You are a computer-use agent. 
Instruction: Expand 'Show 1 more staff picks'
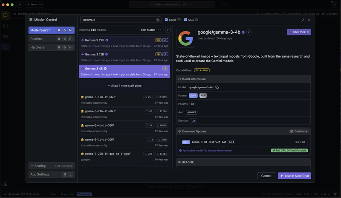tap(124, 86)
